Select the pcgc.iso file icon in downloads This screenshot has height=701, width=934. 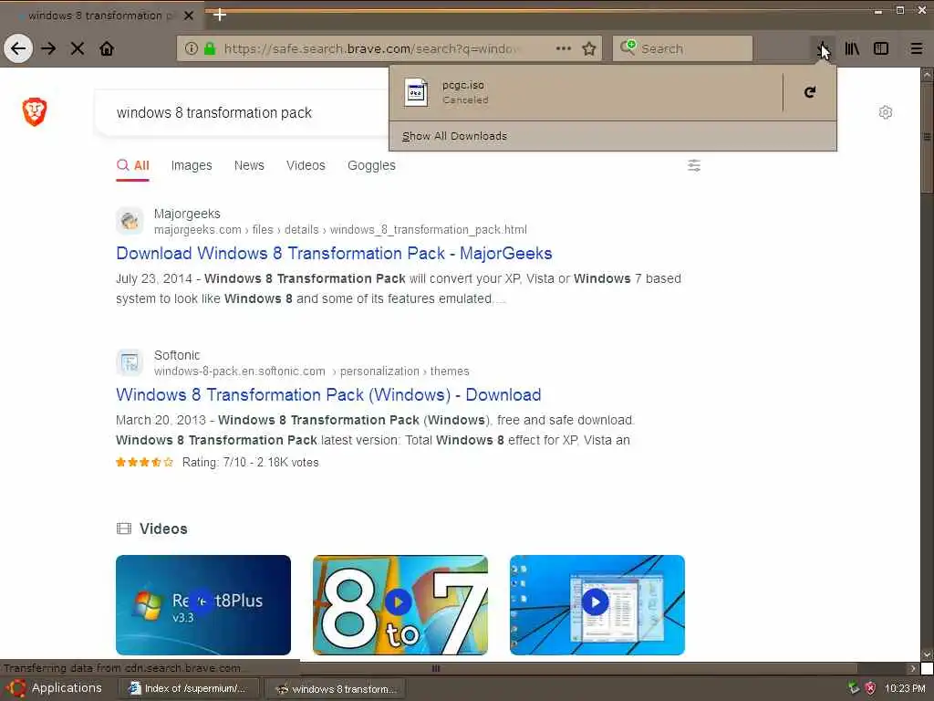(x=416, y=92)
